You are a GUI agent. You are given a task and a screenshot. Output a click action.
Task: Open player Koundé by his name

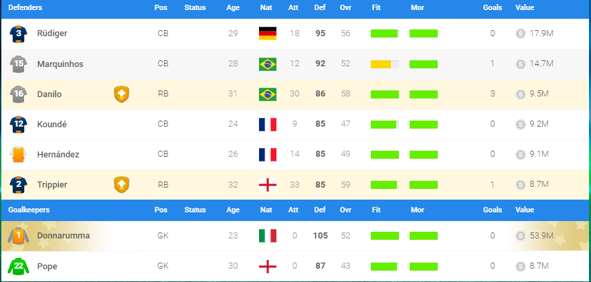coord(52,124)
